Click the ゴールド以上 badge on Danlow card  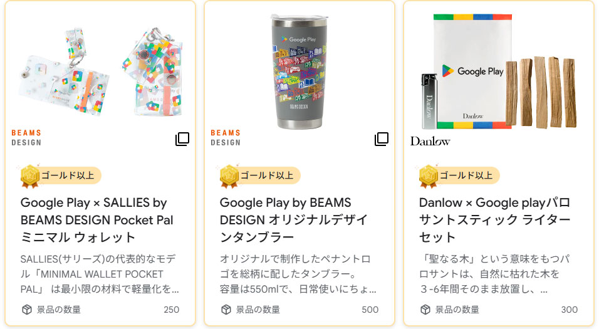tap(466, 175)
